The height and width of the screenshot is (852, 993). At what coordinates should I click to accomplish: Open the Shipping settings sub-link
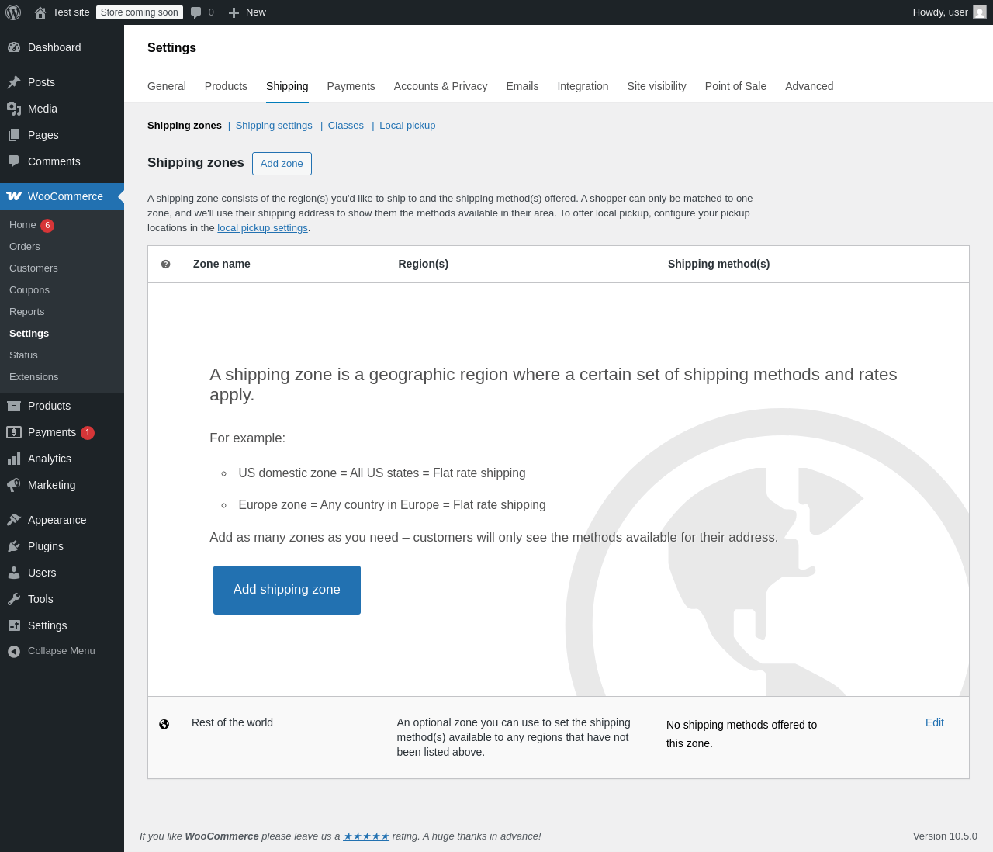(x=274, y=126)
